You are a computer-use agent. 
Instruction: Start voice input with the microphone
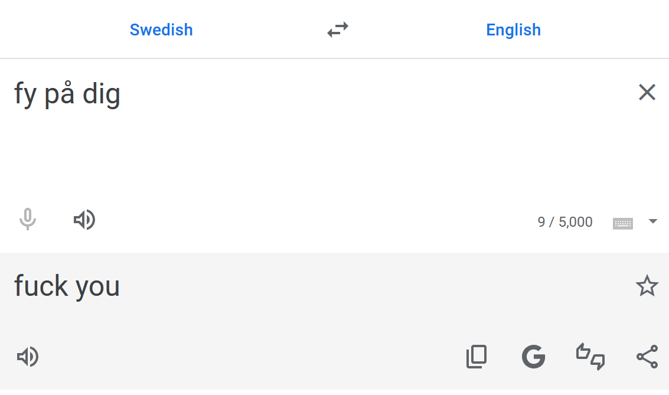tap(27, 220)
